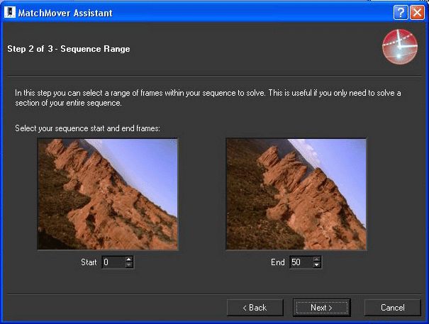Screen dimensions: 429x324
Task: Select the end frame thumbnail preview
Action: (x=296, y=194)
